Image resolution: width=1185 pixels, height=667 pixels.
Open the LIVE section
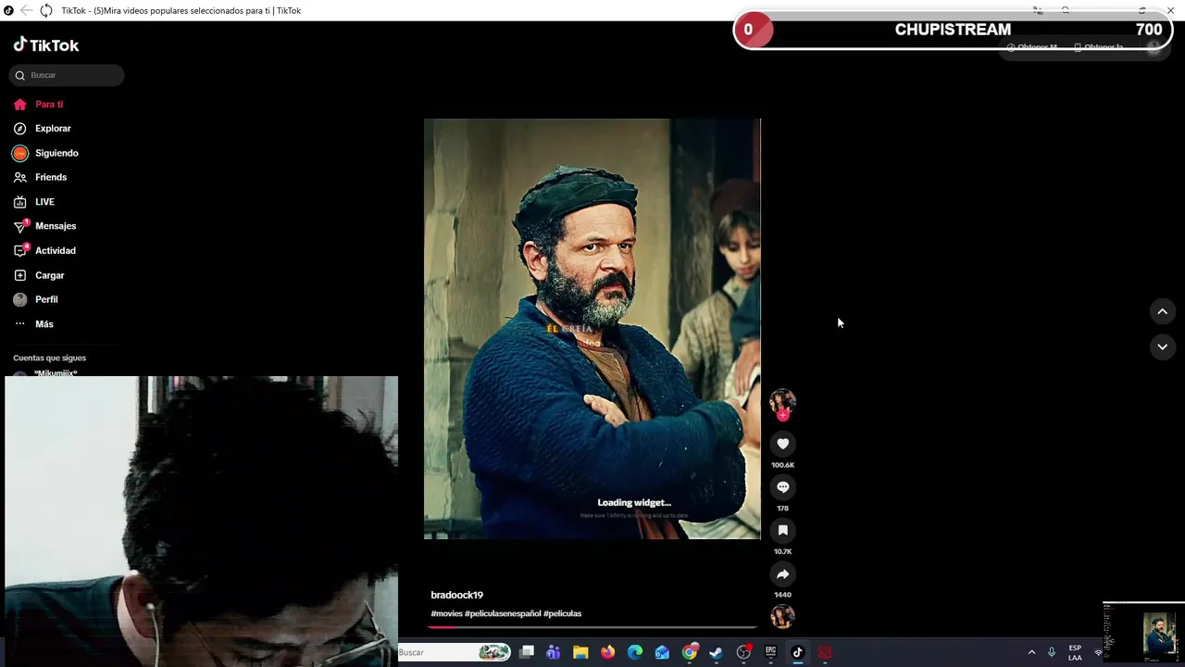(34, 202)
